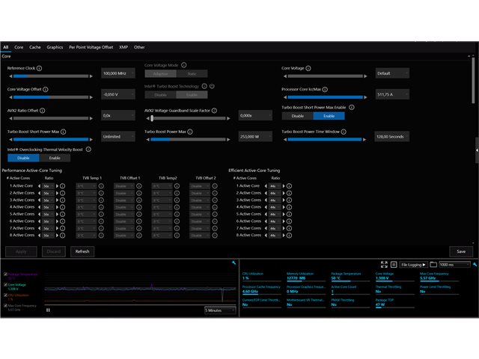Pause the monitoring graph

[x=48, y=310]
